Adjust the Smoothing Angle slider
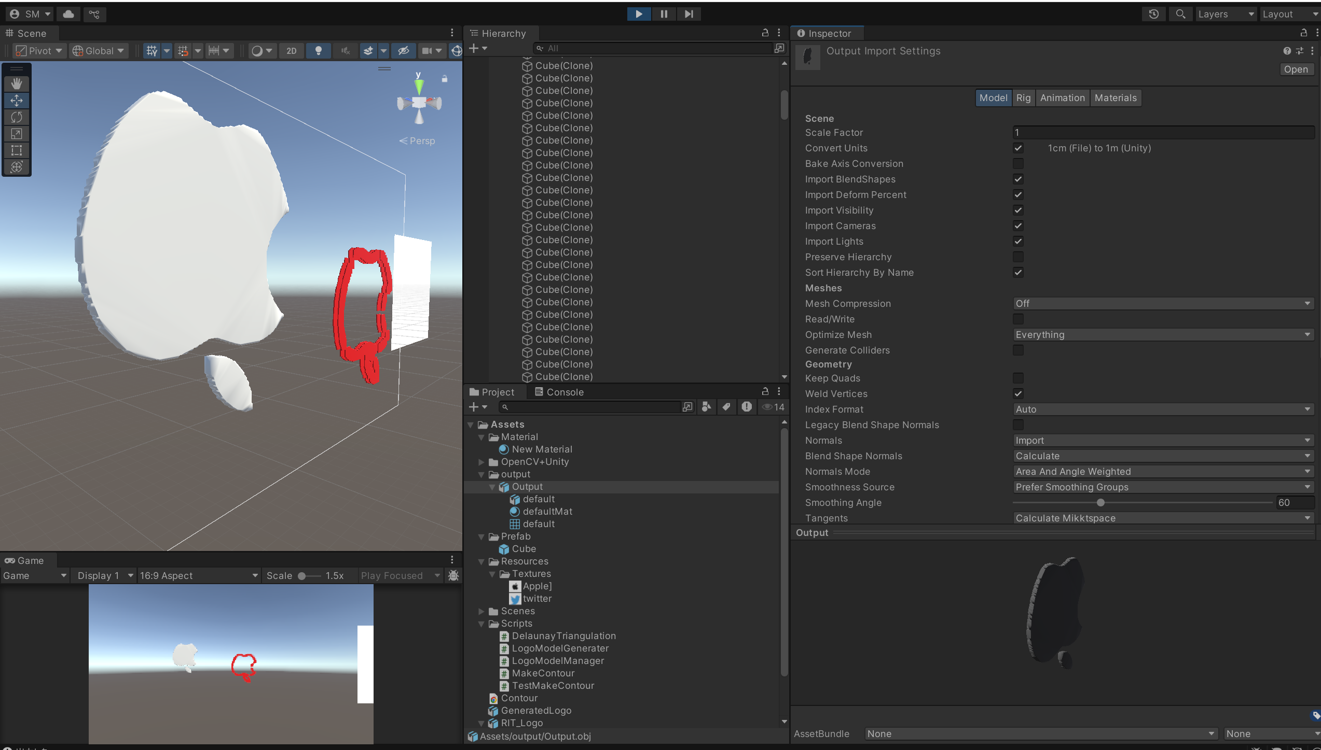This screenshot has height=750, width=1321. [x=1100, y=503]
